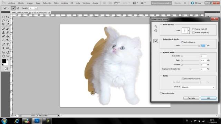
Task: Select the Zoom tool in main toolbox
Action: tap(8, 56)
